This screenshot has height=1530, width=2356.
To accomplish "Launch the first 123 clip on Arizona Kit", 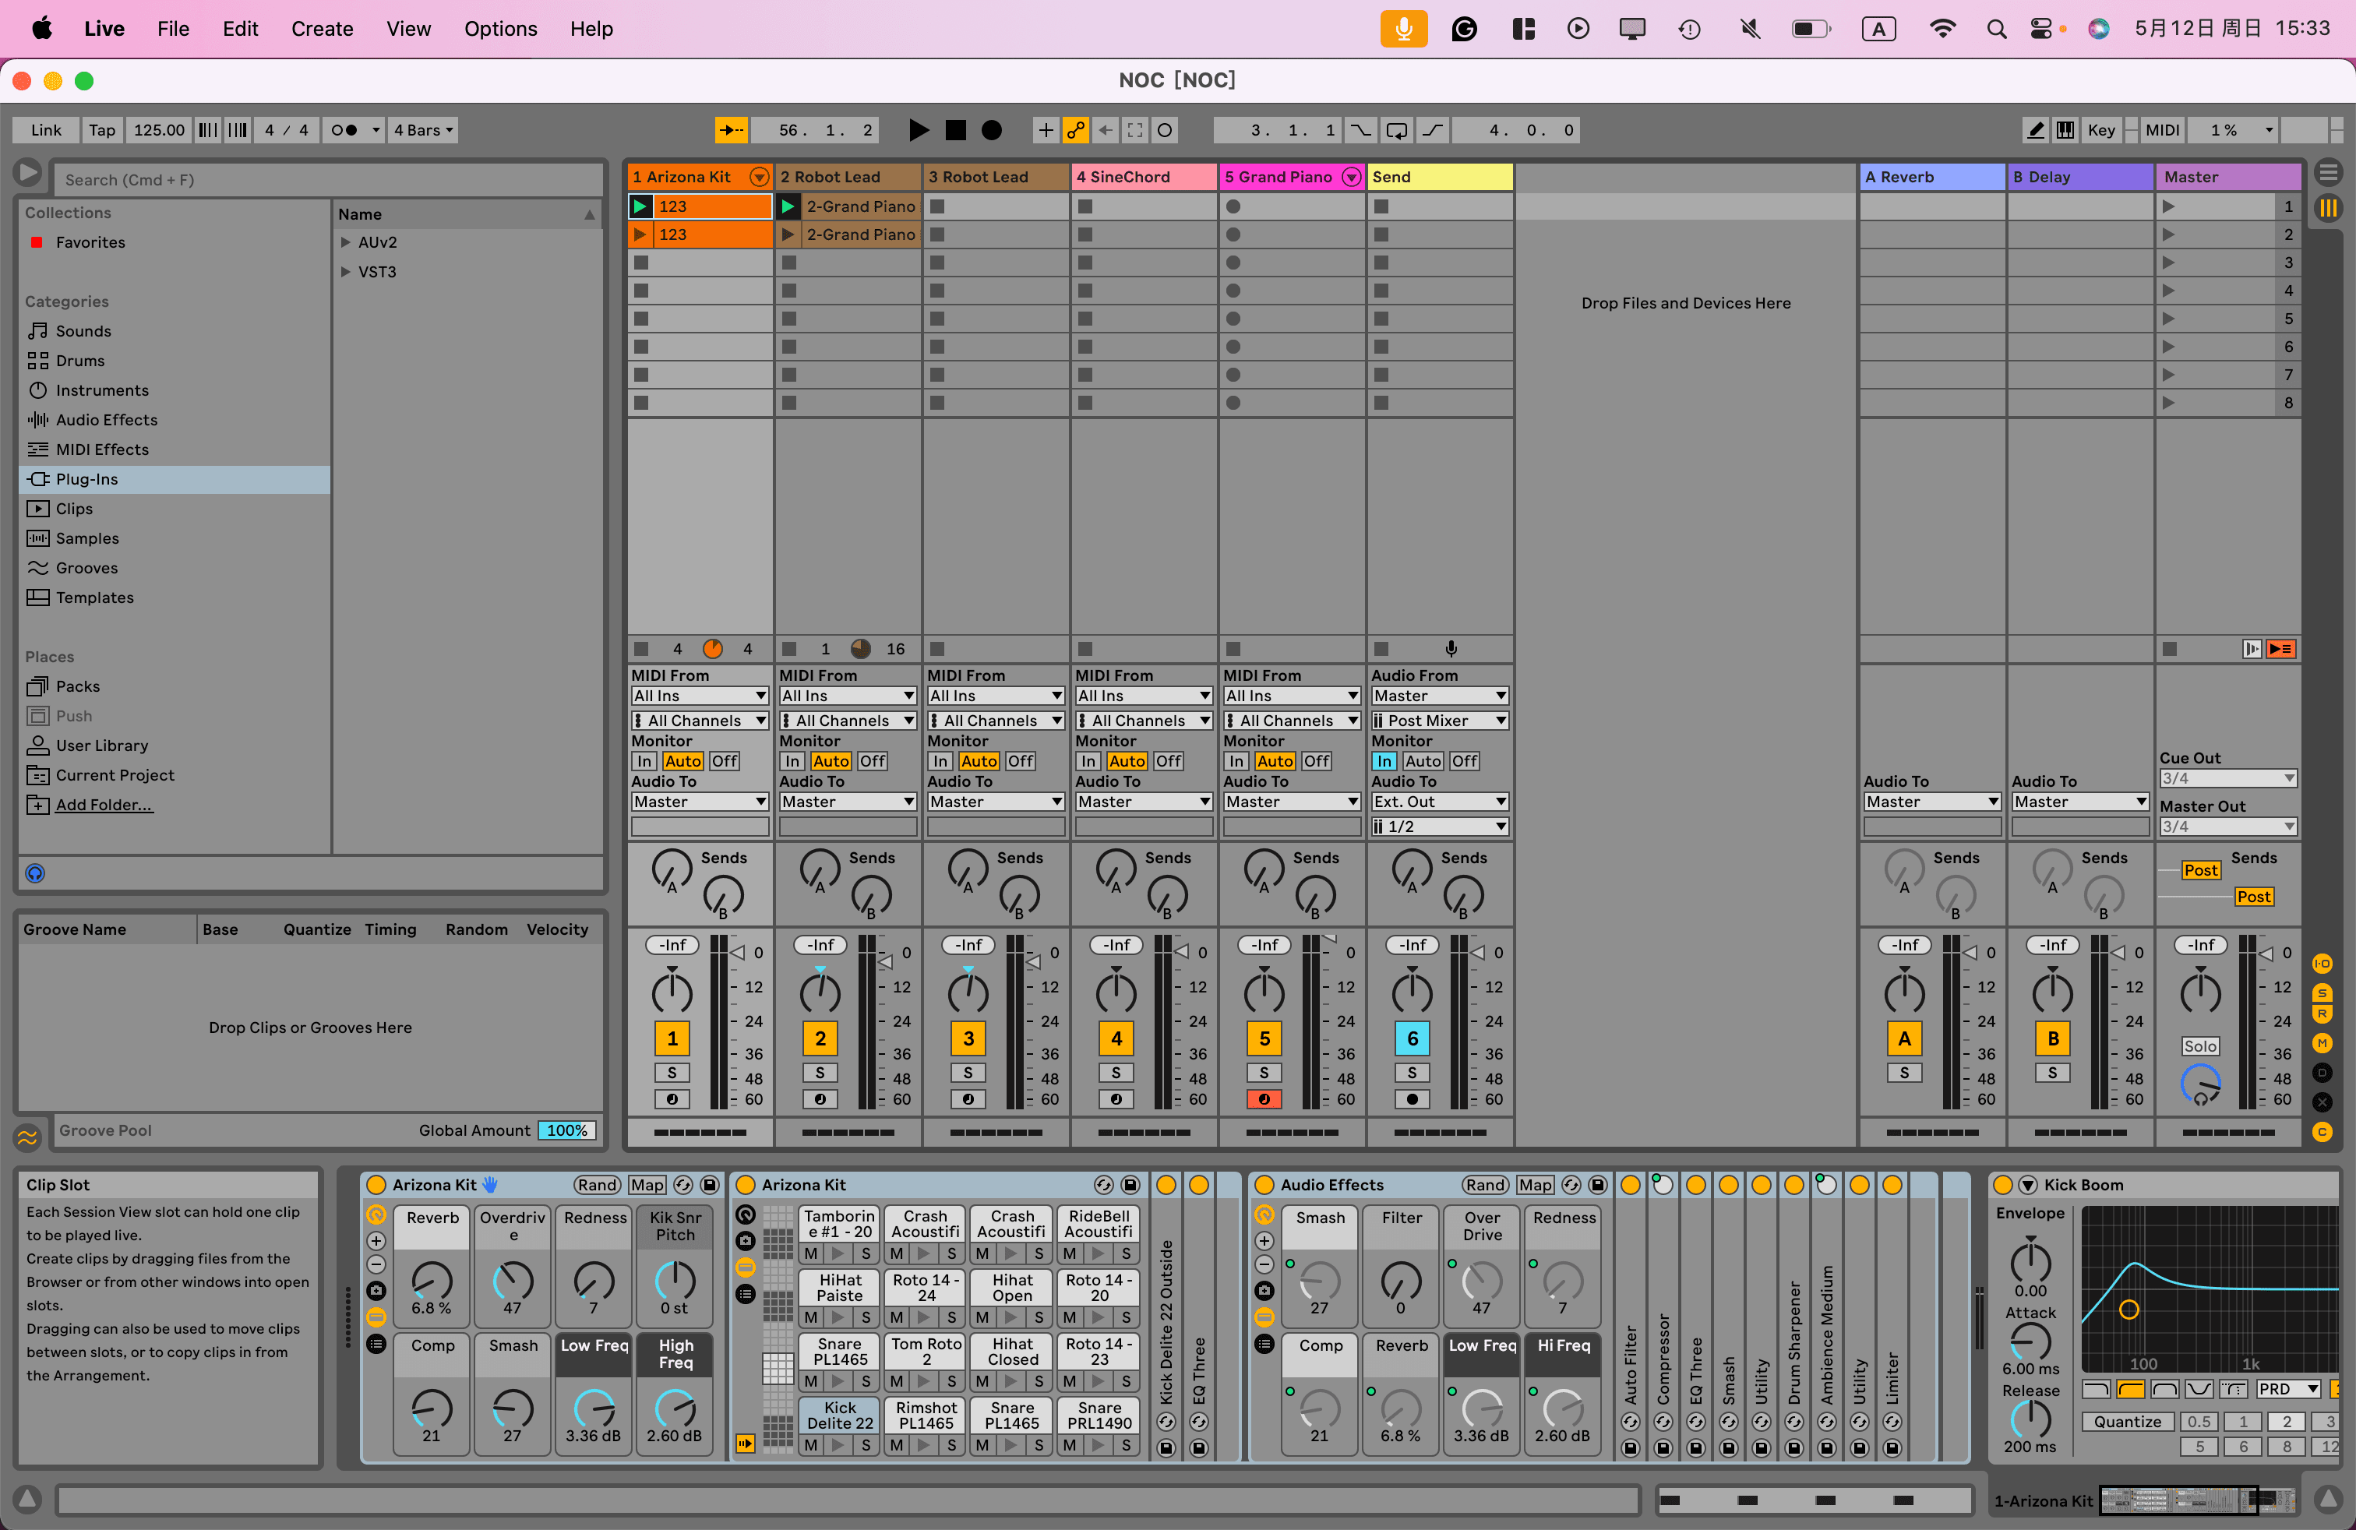I will [640, 206].
